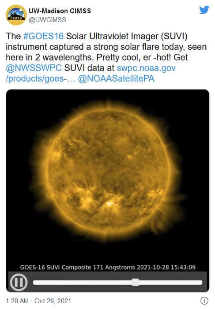Grab the animation slider handle
The width and height of the screenshot is (215, 309).
pyautogui.click(x=135, y=283)
